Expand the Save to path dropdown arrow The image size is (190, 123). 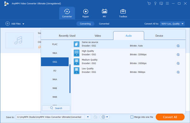click(x=88, y=117)
